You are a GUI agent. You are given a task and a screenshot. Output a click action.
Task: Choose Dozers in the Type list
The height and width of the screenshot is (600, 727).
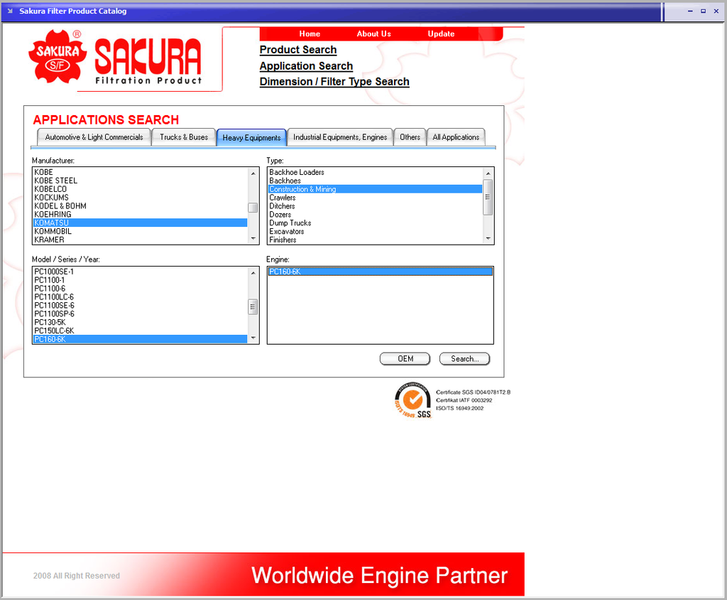pyautogui.click(x=375, y=215)
